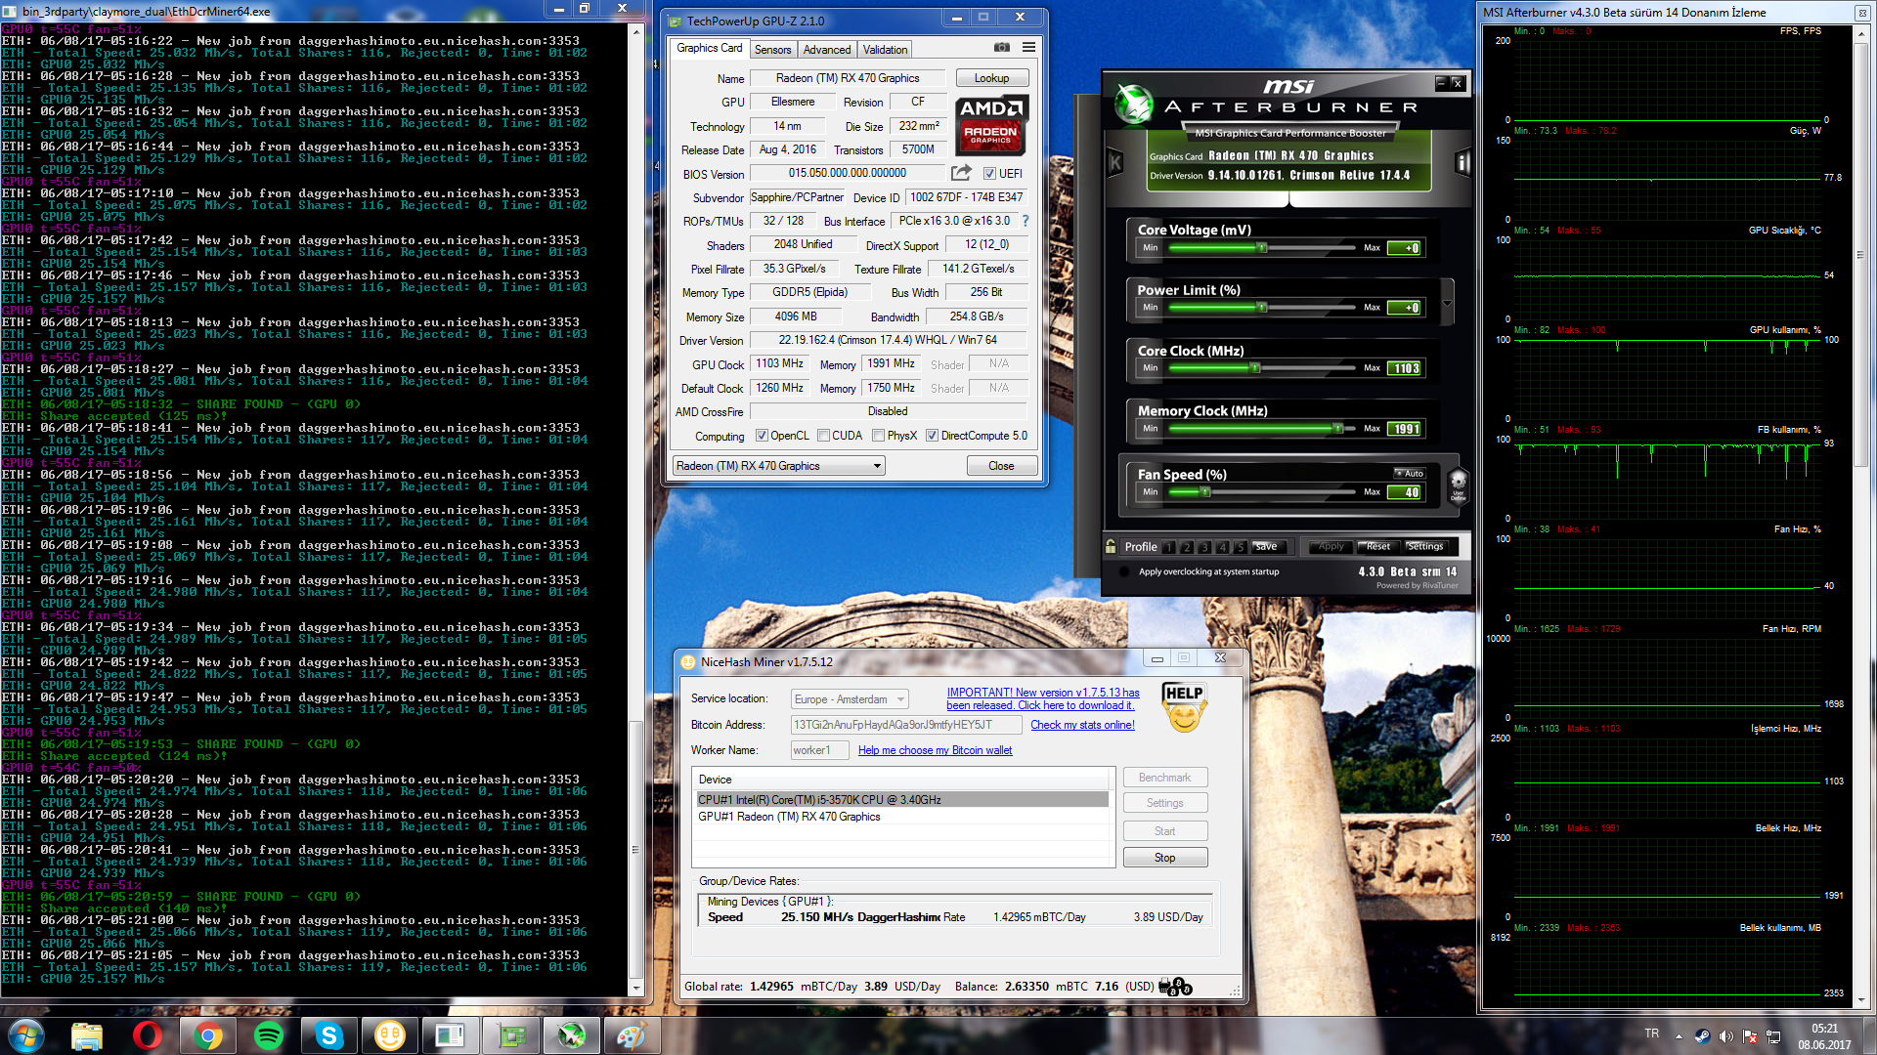Screen dimensions: 1877x1055
Task: Click the Action Center flag tray icon
Action: pos(1750,1036)
